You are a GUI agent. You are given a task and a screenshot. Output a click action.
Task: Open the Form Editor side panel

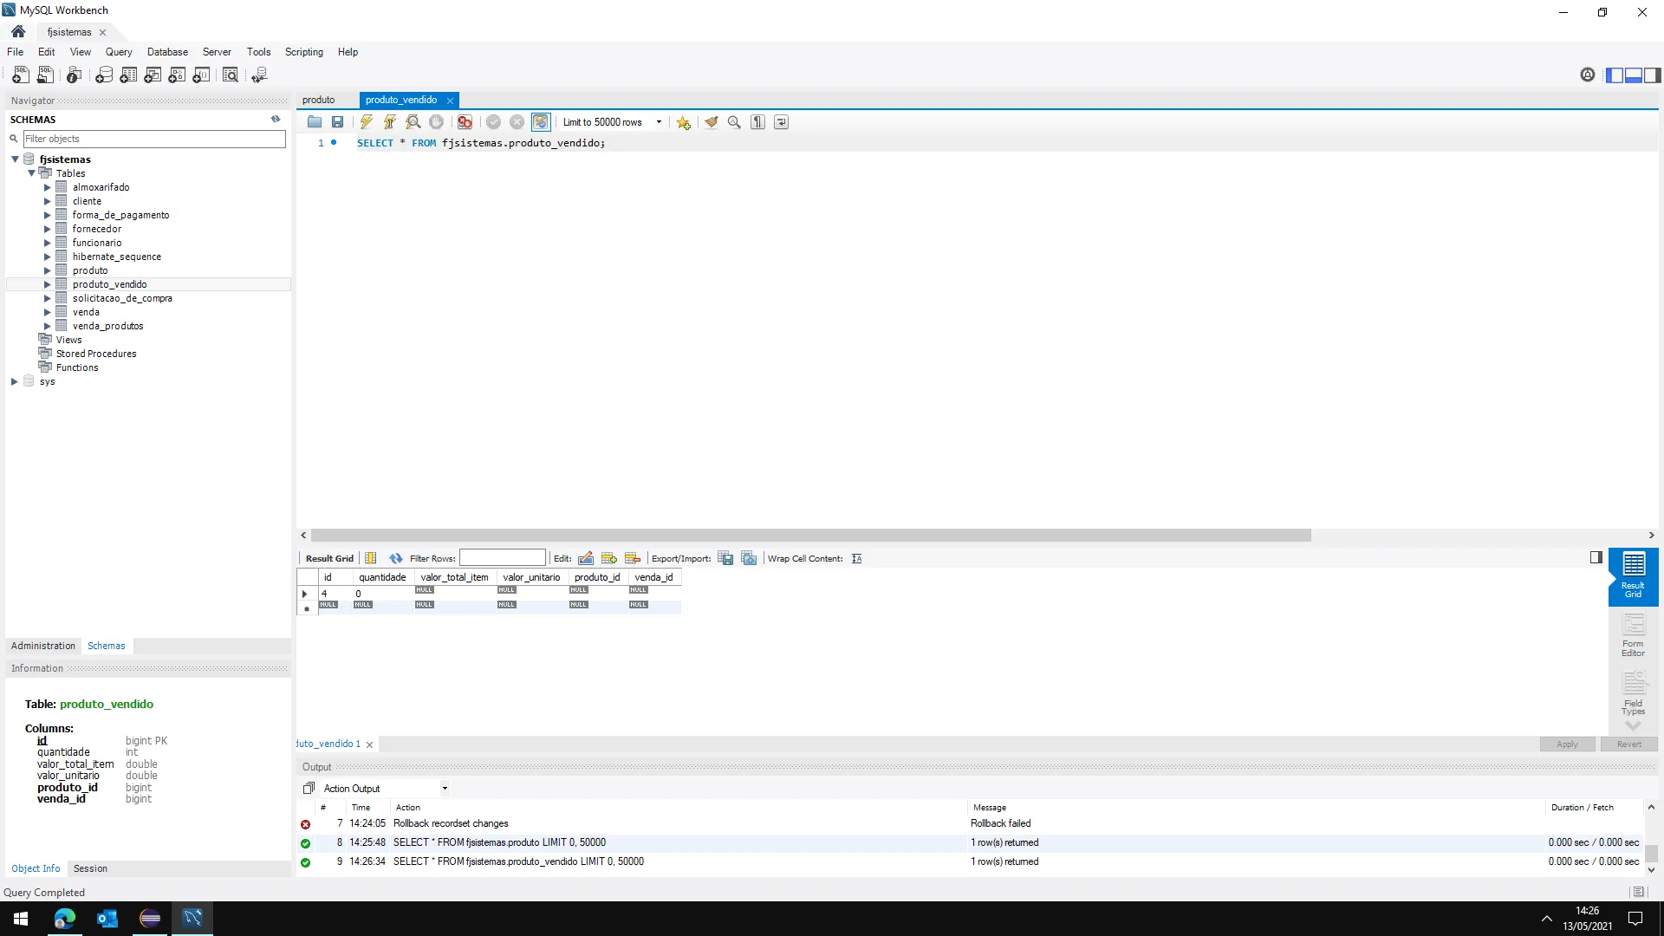point(1633,635)
